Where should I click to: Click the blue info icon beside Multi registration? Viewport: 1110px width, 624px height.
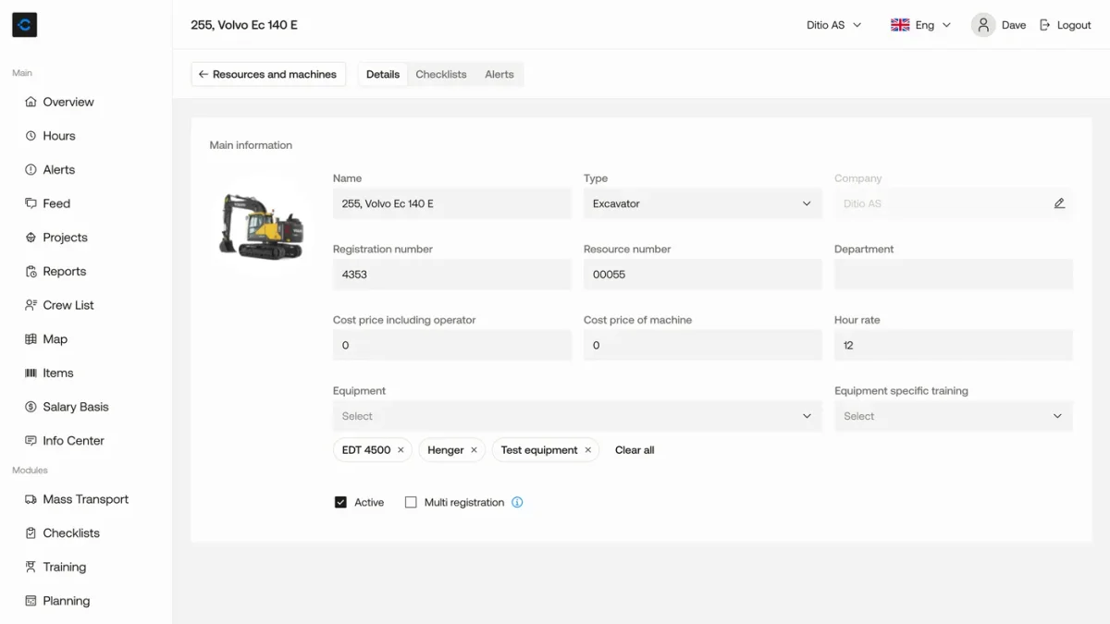(517, 502)
